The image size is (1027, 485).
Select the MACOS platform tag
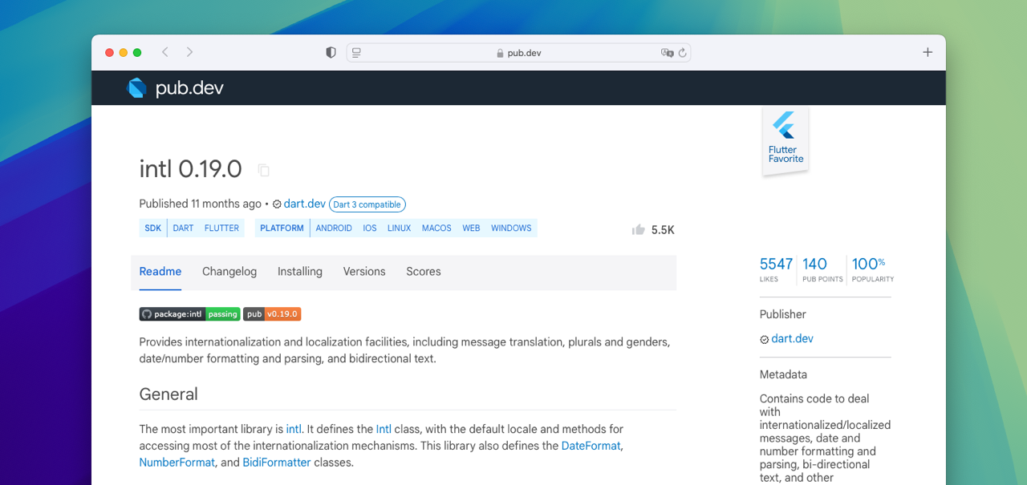pyautogui.click(x=436, y=228)
